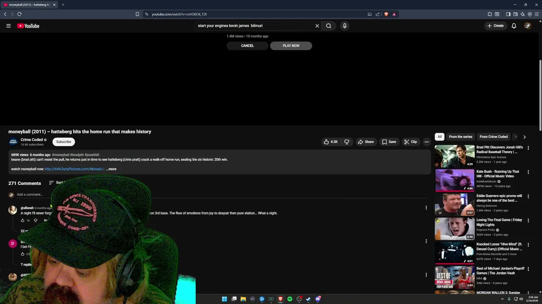Open options for Kate Bush video
The width and height of the screenshot is (542, 304).
pos(528,172)
